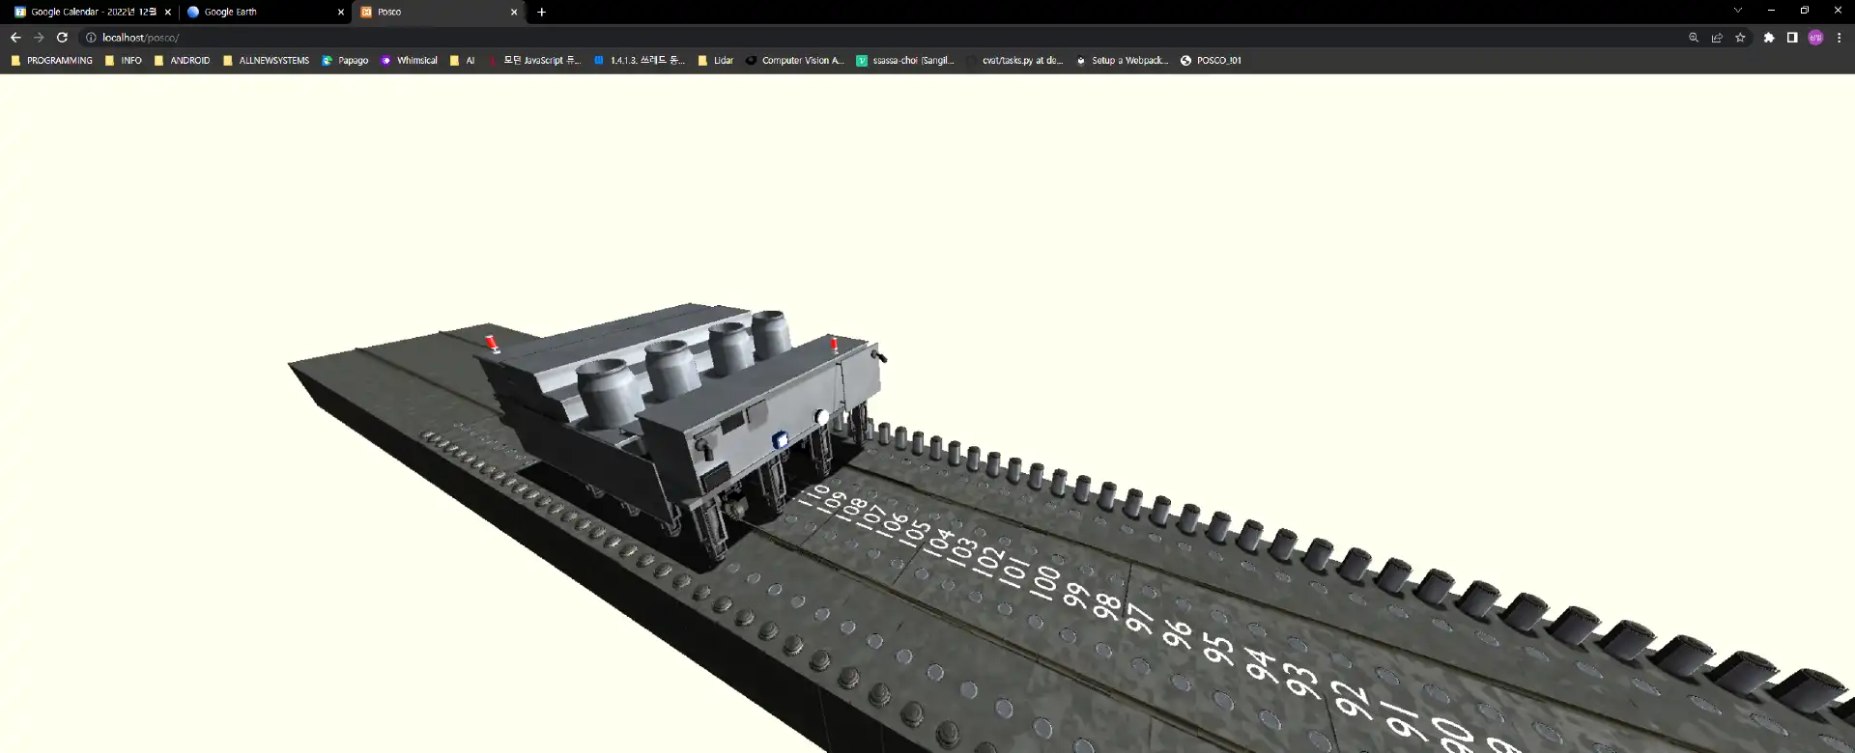Viewport: 1855px width, 753px height.
Task: Open the purple profile avatar
Action: tap(1815, 38)
